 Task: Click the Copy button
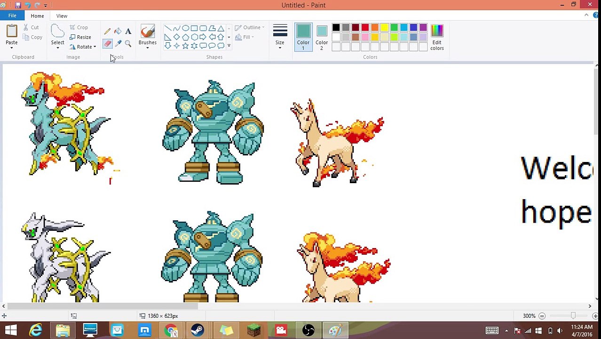(32, 37)
